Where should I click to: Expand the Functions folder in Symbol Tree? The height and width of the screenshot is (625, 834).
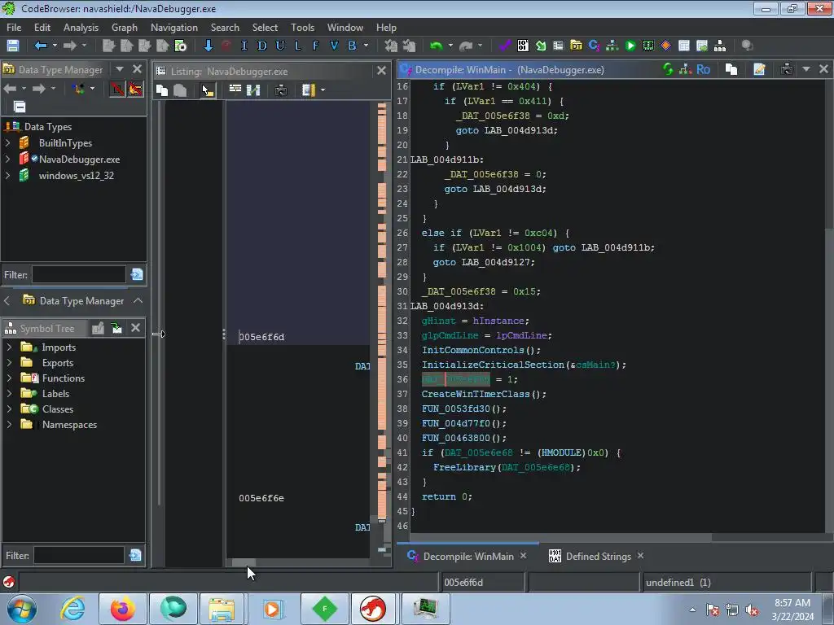[x=9, y=378]
